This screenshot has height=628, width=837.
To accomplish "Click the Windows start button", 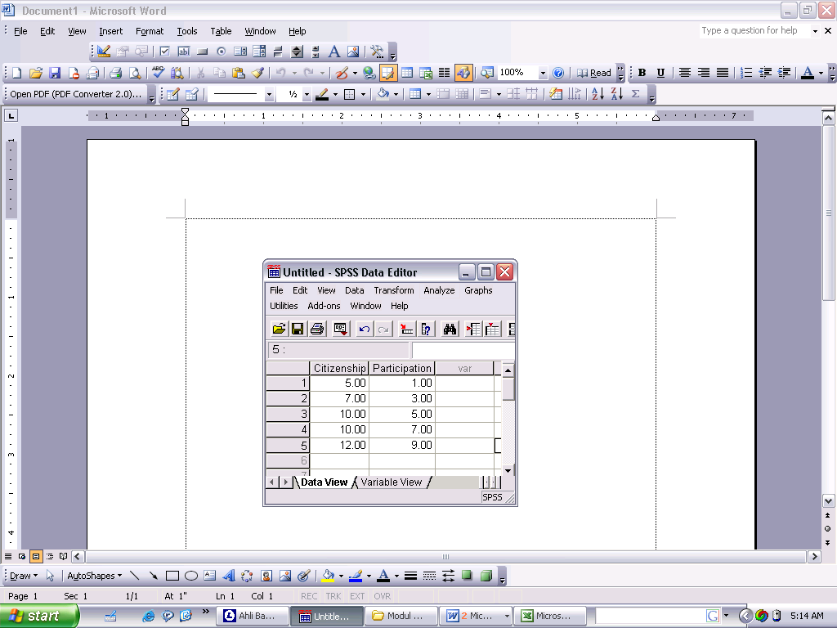I will pyautogui.click(x=39, y=616).
